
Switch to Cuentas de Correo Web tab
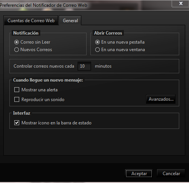pos(31,21)
